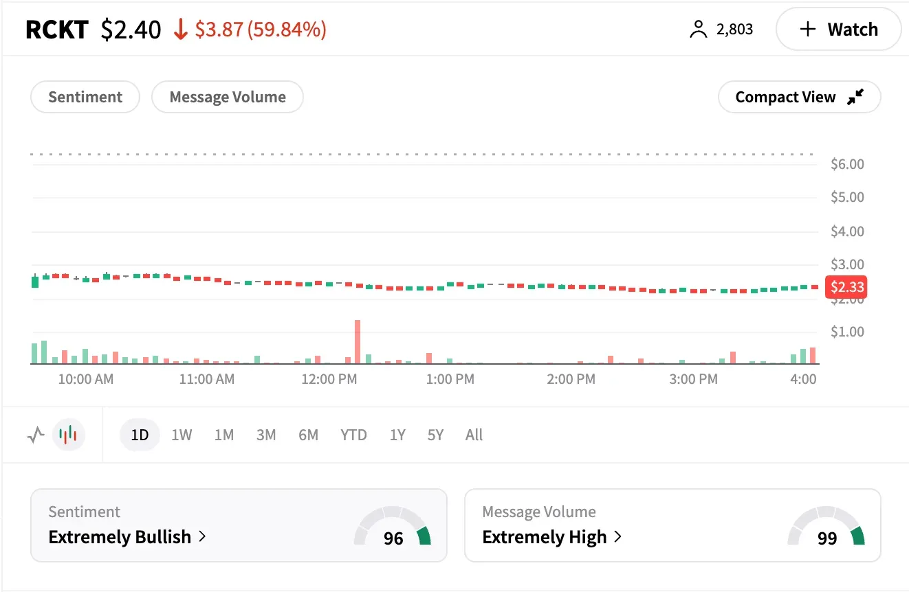
Task: Click the 10:00 AM time axis label
Action: click(85, 379)
